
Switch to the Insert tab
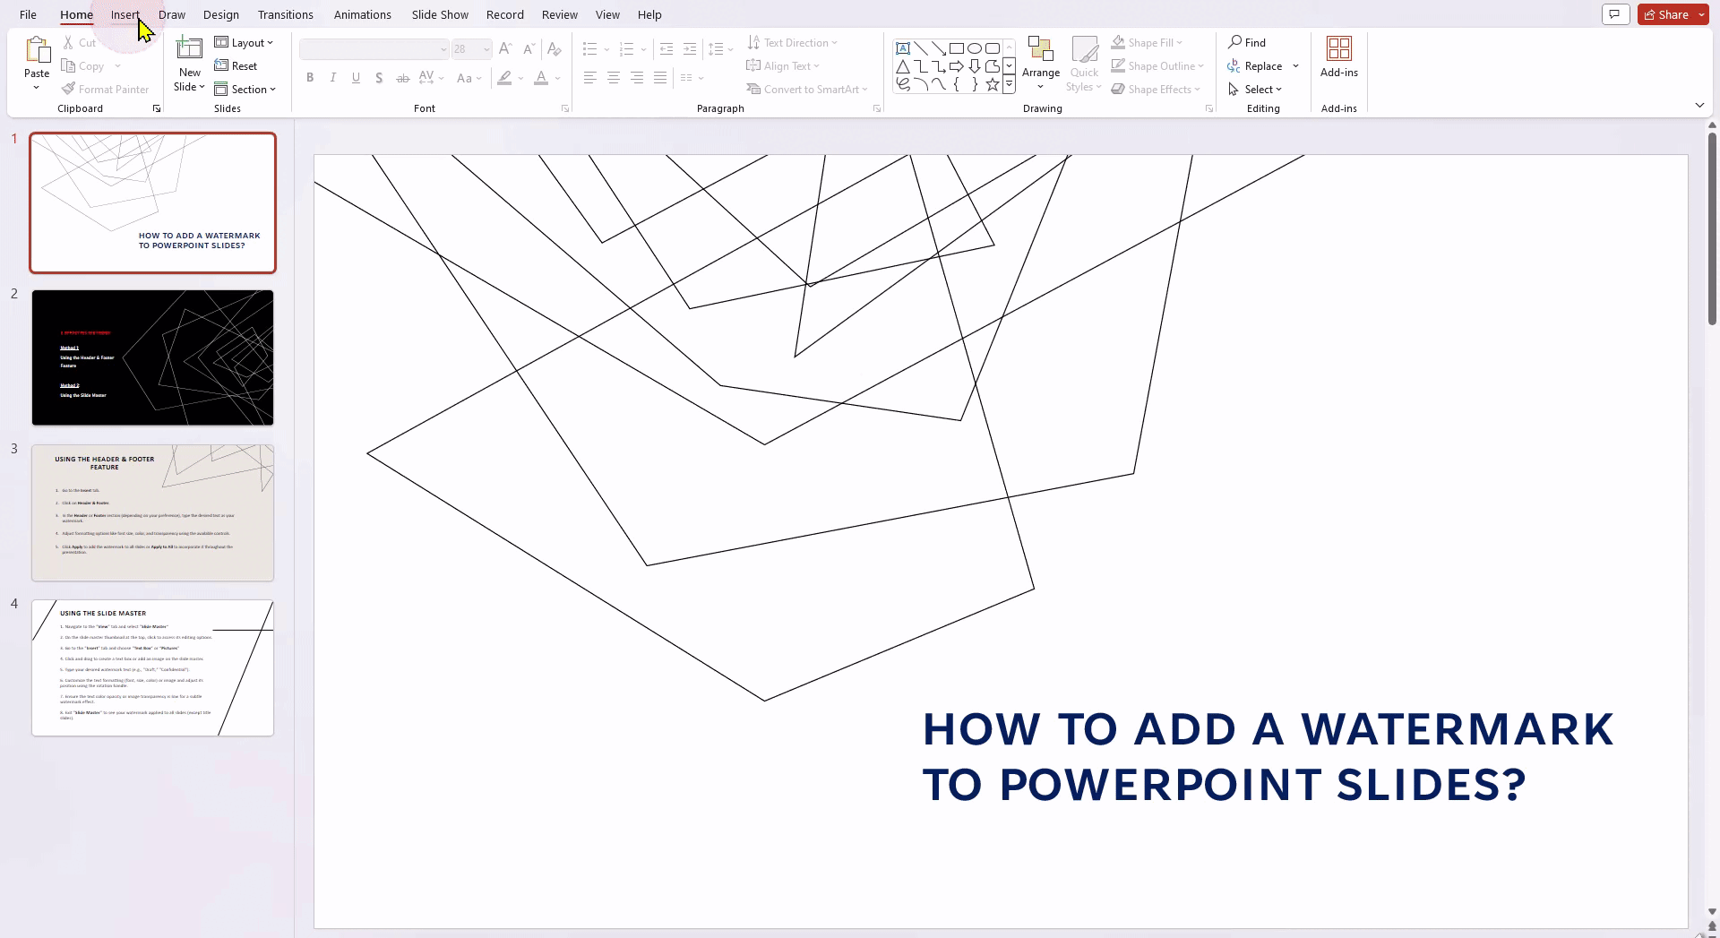click(x=125, y=14)
